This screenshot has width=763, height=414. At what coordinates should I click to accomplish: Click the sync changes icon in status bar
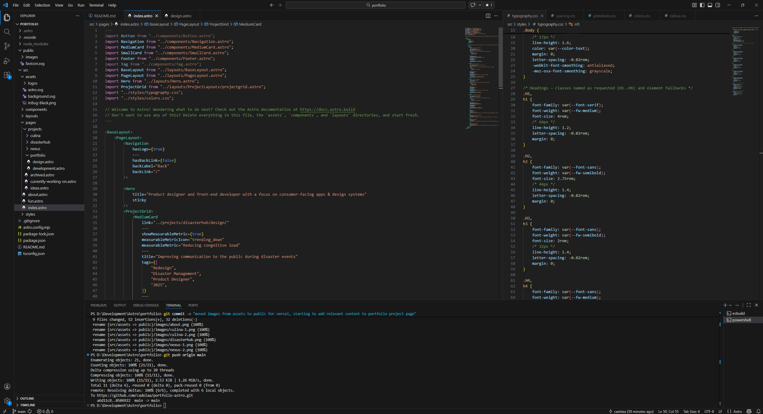tap(30, 411)
